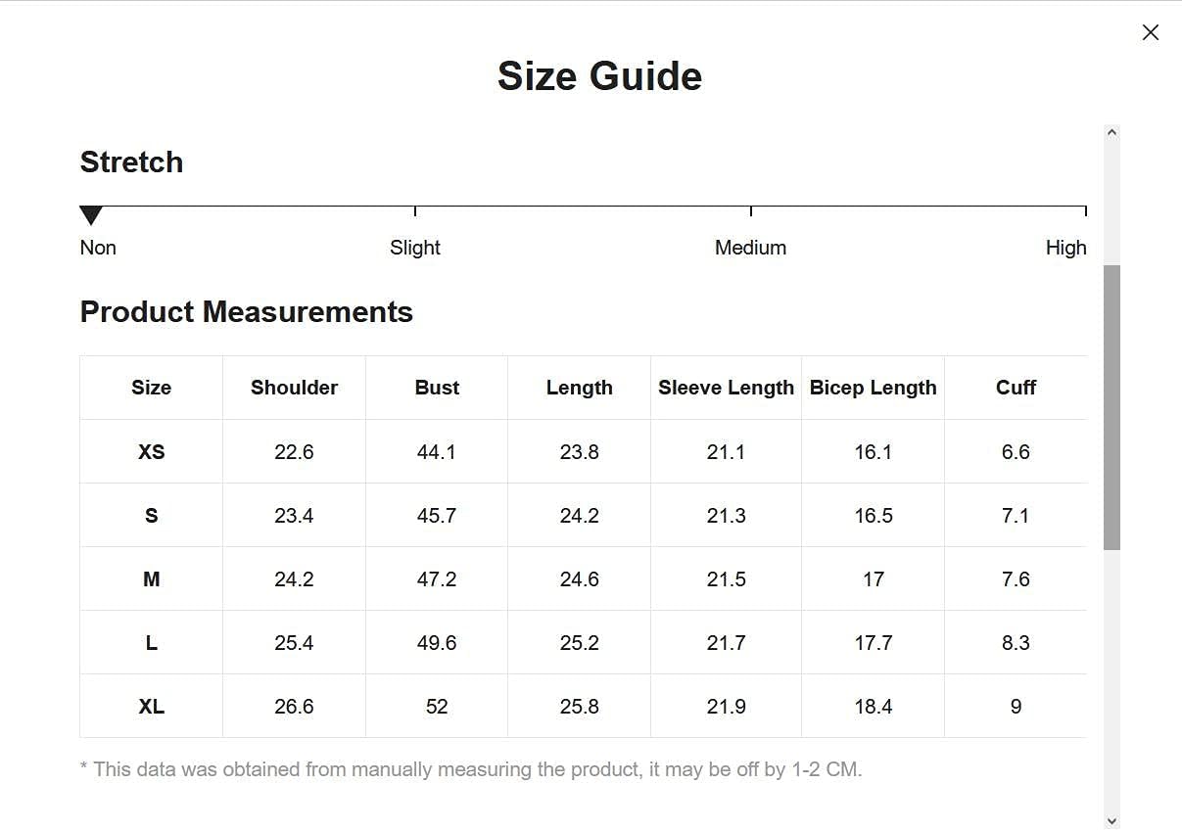Click the Slight stretch label

pos(415,248)
